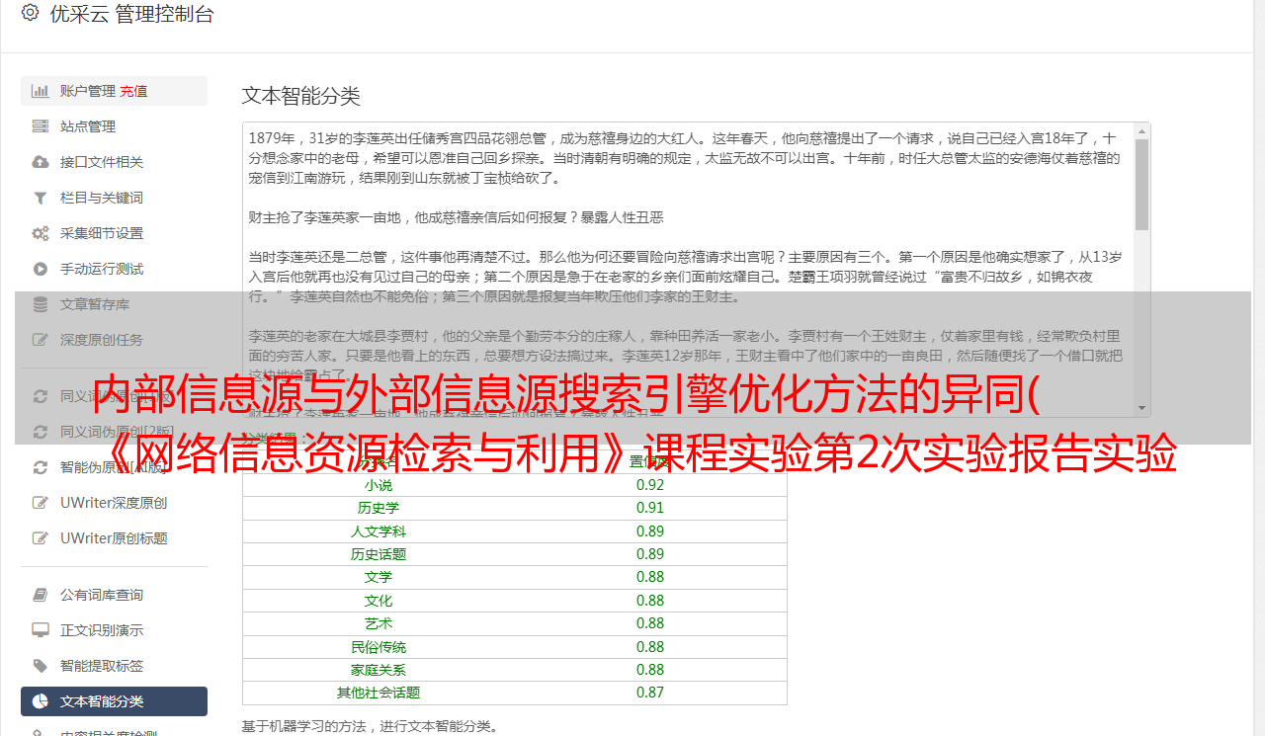This screenshot has width=1265, height=736.
Task: Click the pie chart icon for 文本智能分类
Action: (40, 701)
